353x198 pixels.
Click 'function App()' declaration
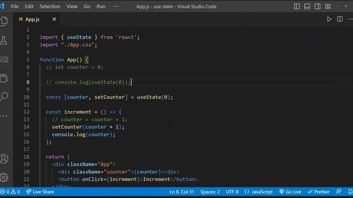[x=61, y=60]
